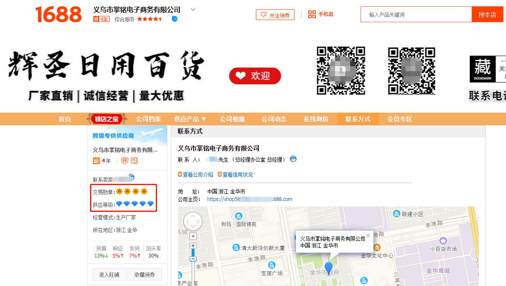
Task: Click the 交易勋章 medal icons
Action: (x=132, y=192)
